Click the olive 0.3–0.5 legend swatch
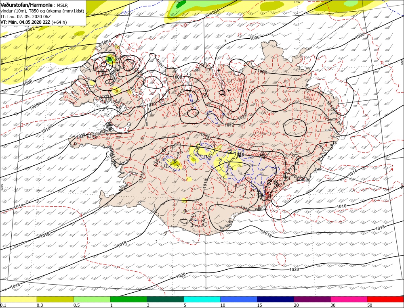This screenshot has height=308, width=404. coord(55,299)
